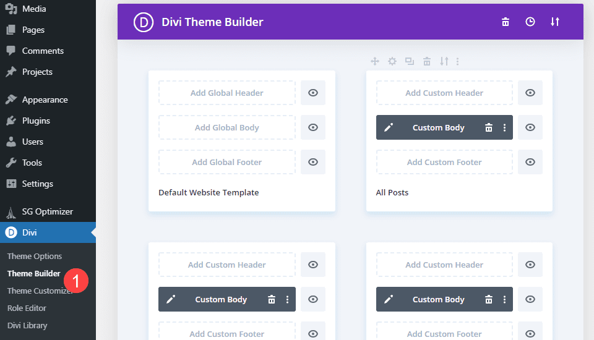Open Theme Customizer submenu link
The image size is (594, 340).
pyautogui.click(x=40, y=291)
